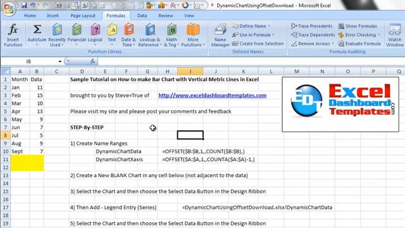Open Lookup & Reference functions icon
This screenshot has width=405, height=228.
[x=150, y=30]
